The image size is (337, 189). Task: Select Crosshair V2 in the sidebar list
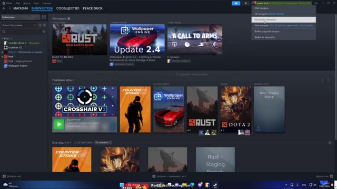click(13, 48)
